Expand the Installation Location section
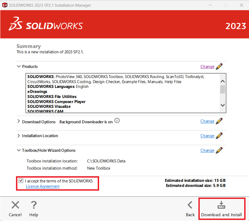 tap(19, 136)
